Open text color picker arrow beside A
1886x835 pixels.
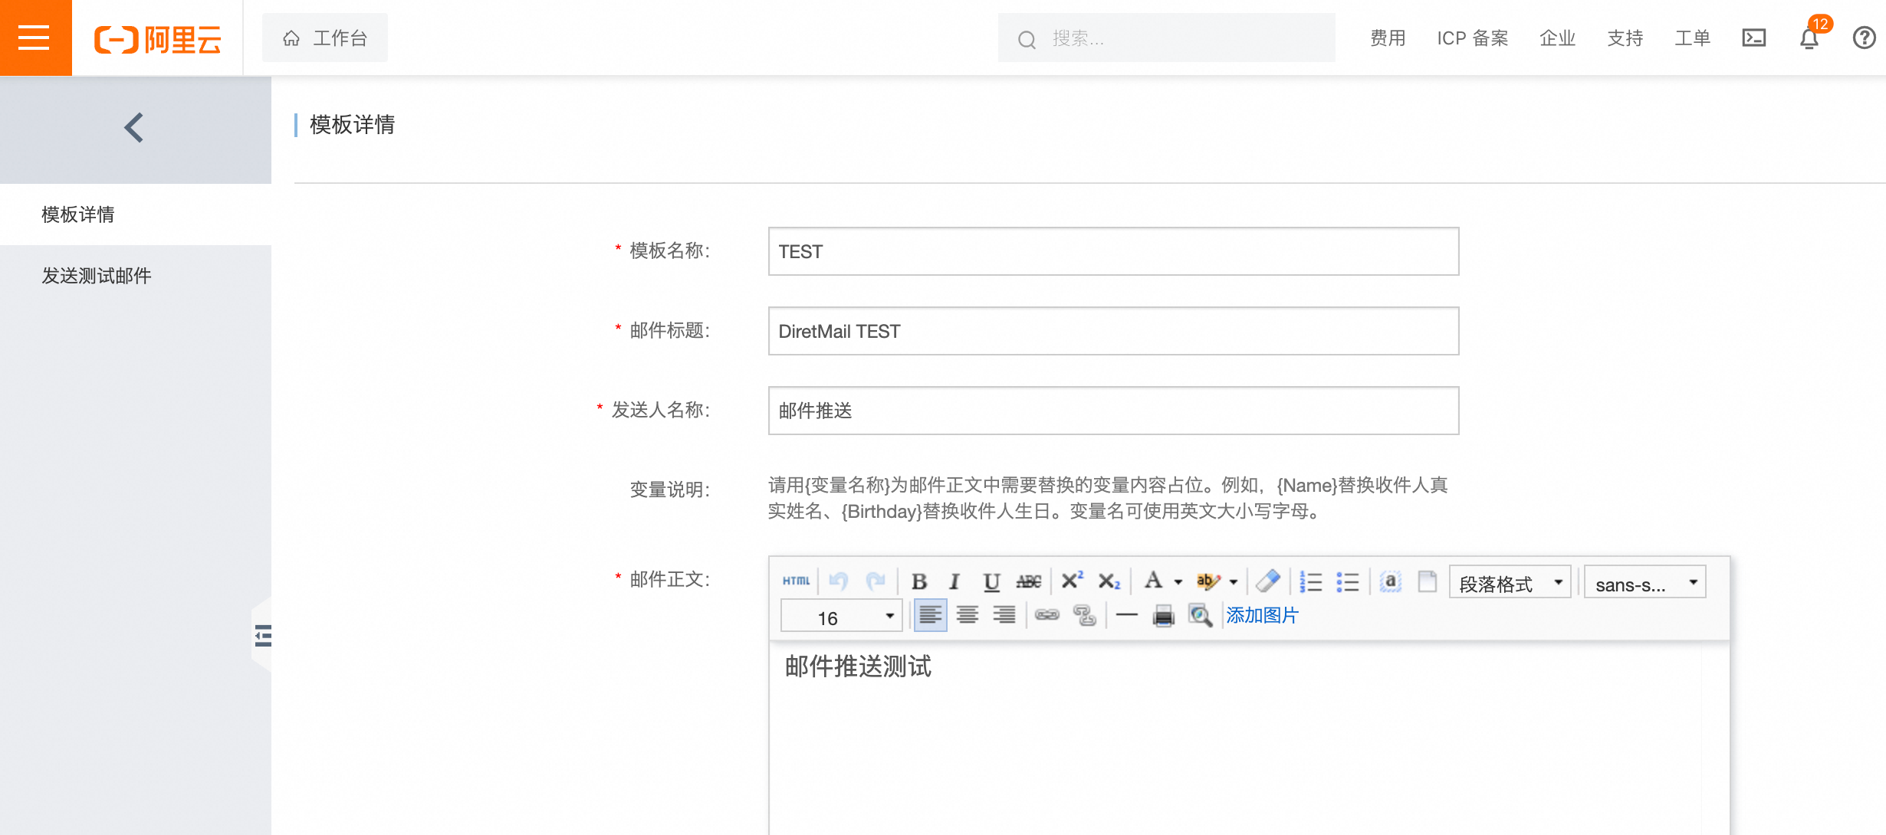pos(1178,582)
